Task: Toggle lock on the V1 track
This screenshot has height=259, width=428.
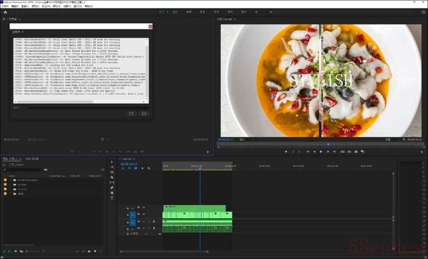Action: [128, 215]
